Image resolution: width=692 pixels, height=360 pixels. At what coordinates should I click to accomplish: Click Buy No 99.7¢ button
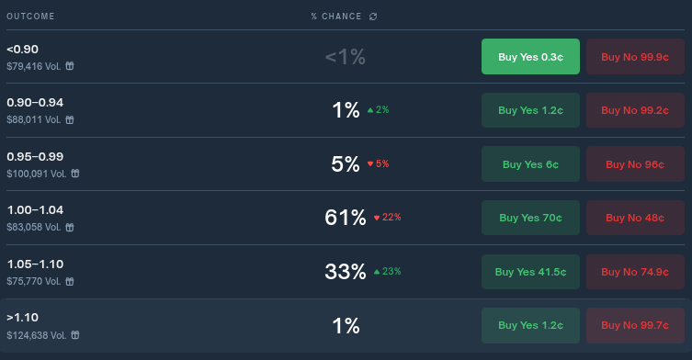pyautogui.click(x=635, y=326)
